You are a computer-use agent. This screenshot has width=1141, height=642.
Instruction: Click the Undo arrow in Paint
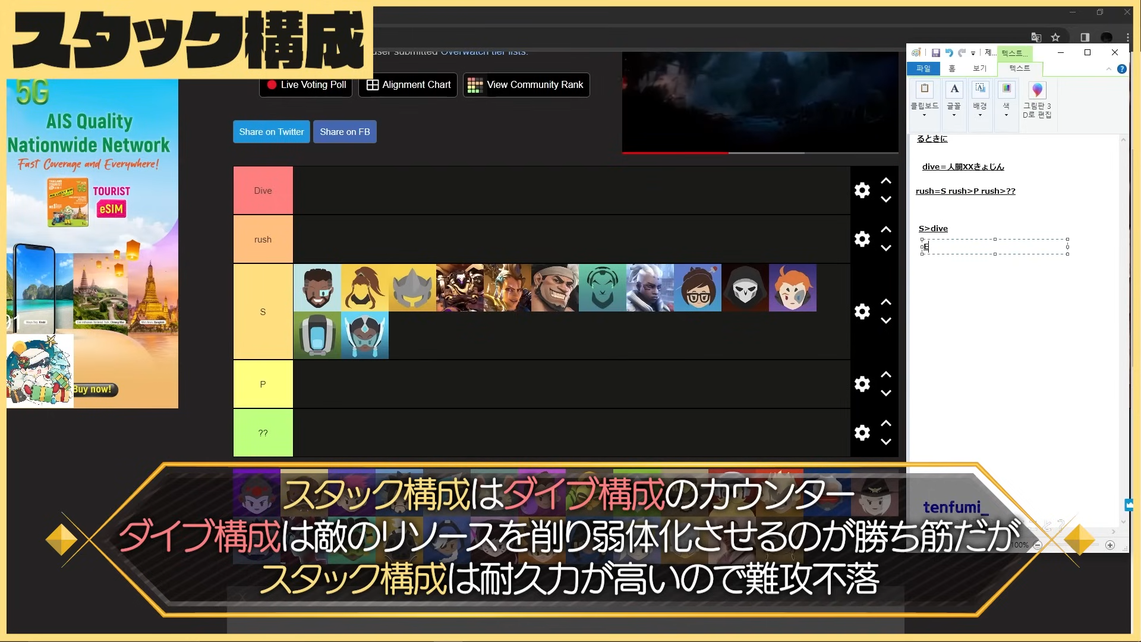[x=949, y=53]
